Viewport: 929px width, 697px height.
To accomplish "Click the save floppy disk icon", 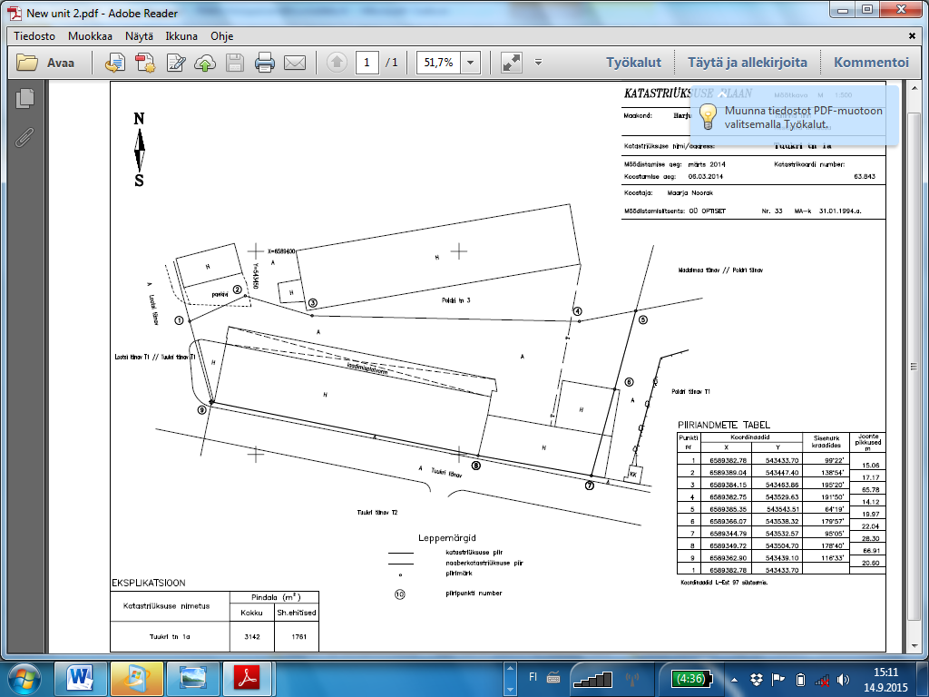I will click(235, 63).
